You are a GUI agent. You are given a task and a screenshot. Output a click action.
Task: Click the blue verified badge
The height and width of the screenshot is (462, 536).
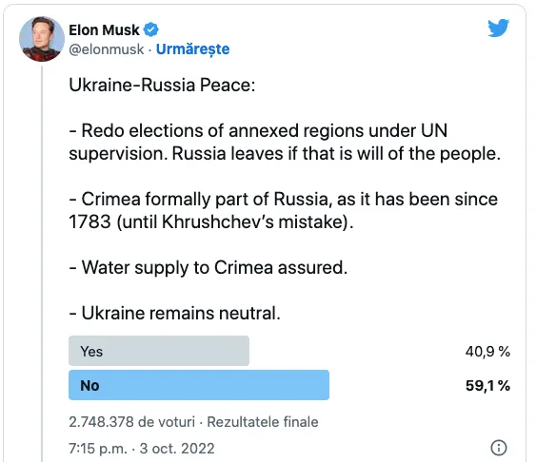(x=150, y=29)
